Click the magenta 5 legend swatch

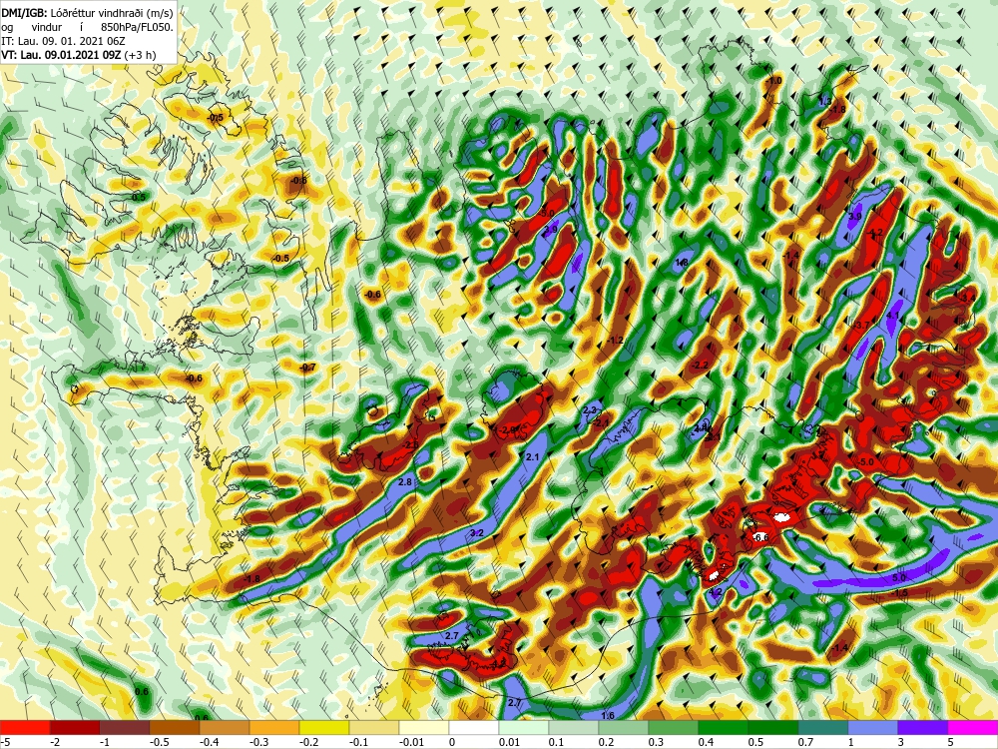click(x=972, y=727)
